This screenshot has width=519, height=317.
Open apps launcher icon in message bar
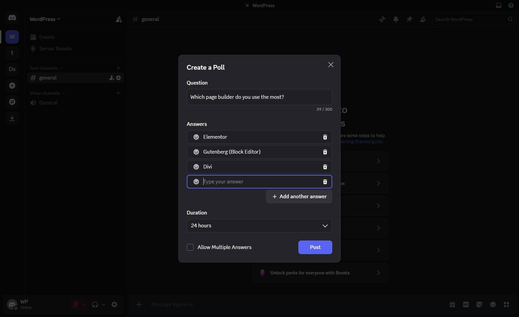tap(506, 304)
